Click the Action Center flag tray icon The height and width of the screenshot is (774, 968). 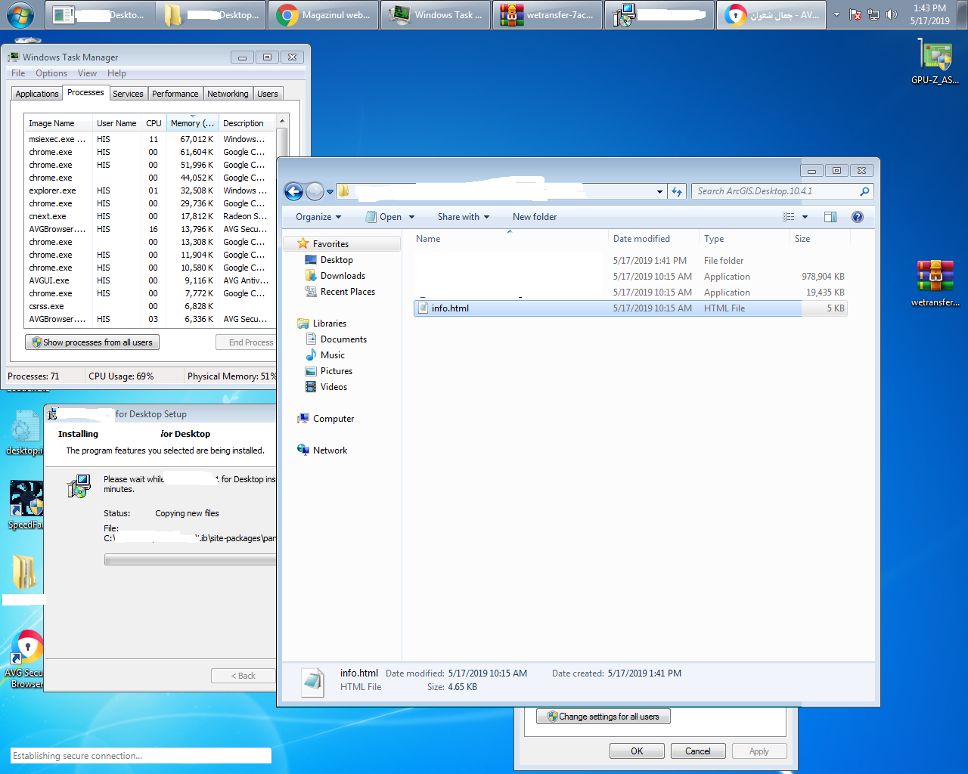click(855, 14)
